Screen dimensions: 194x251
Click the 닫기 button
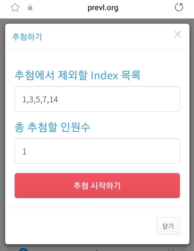(x=168, y=226)
